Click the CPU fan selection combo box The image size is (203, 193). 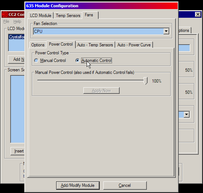101,31
